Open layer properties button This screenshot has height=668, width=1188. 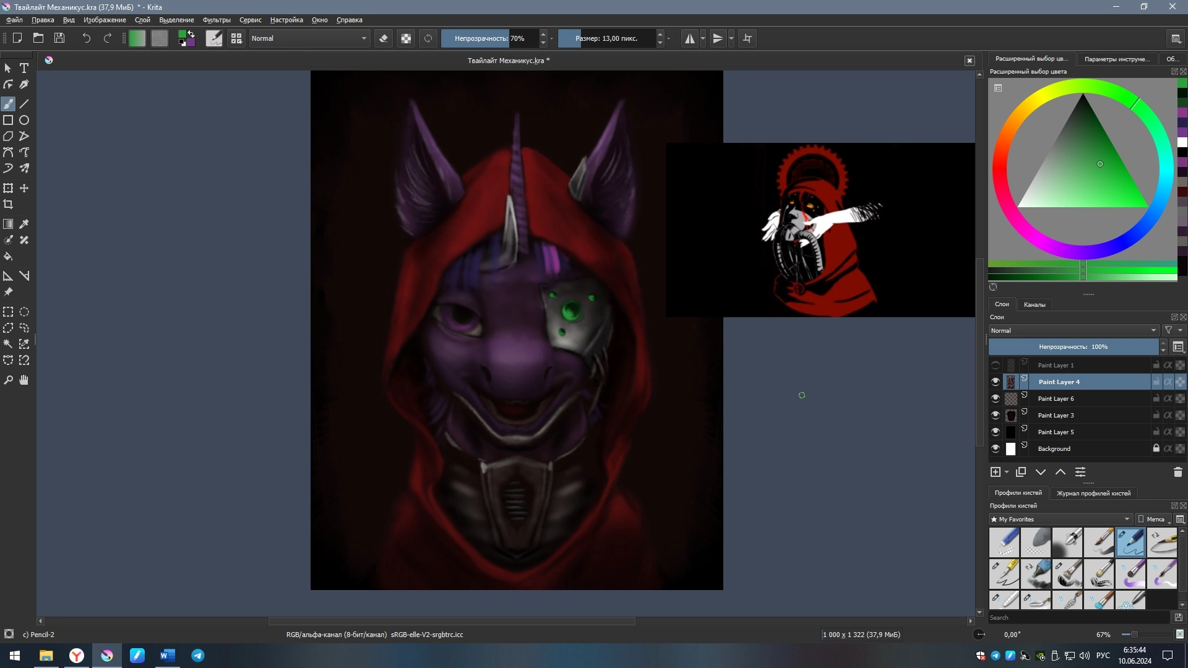pyautogui.click(x=1080, y=473)
